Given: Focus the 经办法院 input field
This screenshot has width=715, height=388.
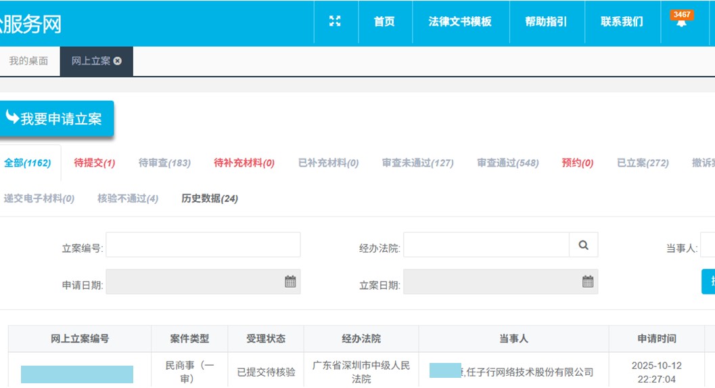Looking at the screenshot, I should tap(486, 244).
